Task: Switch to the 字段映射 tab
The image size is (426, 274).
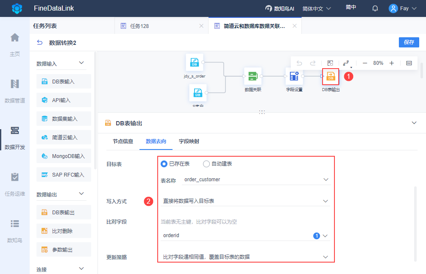Action: pos(189,141)
